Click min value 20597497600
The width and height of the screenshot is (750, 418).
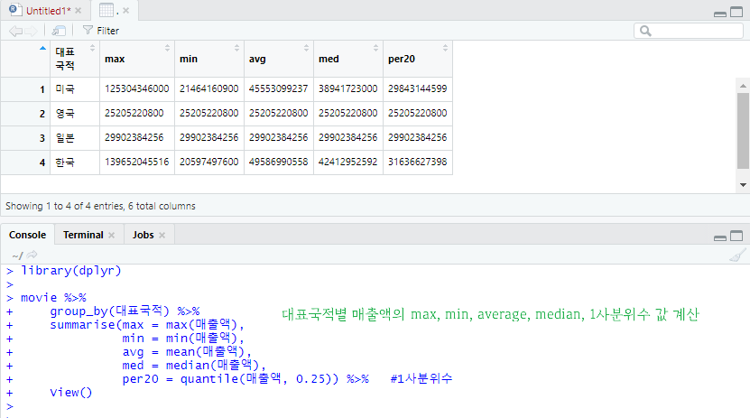(x=209, y=163)
